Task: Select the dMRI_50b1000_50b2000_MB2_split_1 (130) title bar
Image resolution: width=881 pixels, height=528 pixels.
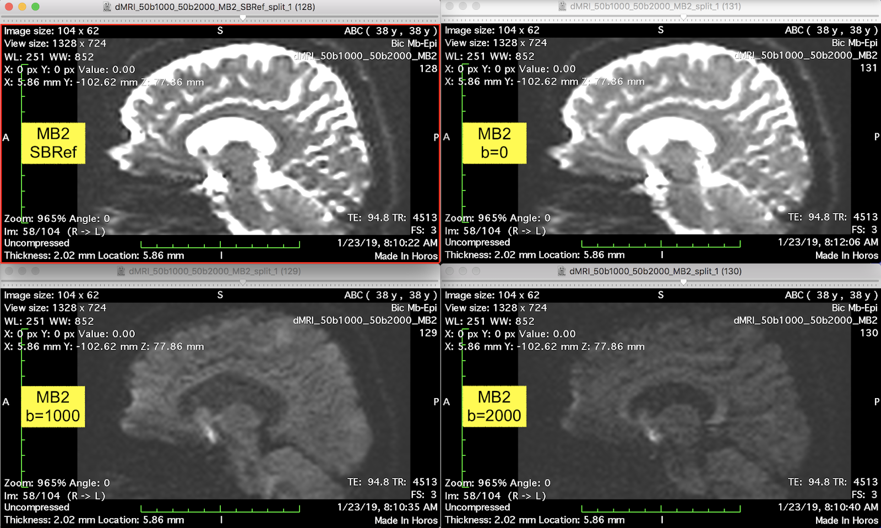Action: 655,271
